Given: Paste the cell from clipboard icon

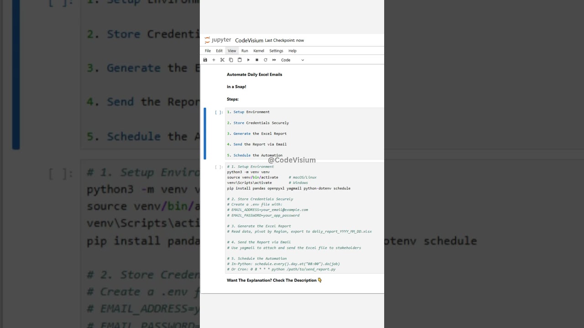Looking at the screenshot, I should click(x=240, y=60).
